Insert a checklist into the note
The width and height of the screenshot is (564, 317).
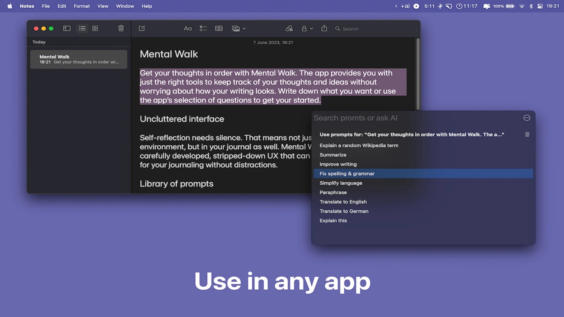[203, 28]
